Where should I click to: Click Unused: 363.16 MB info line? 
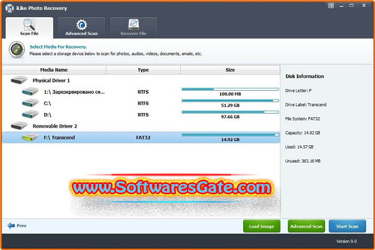[x=303, y=161]
